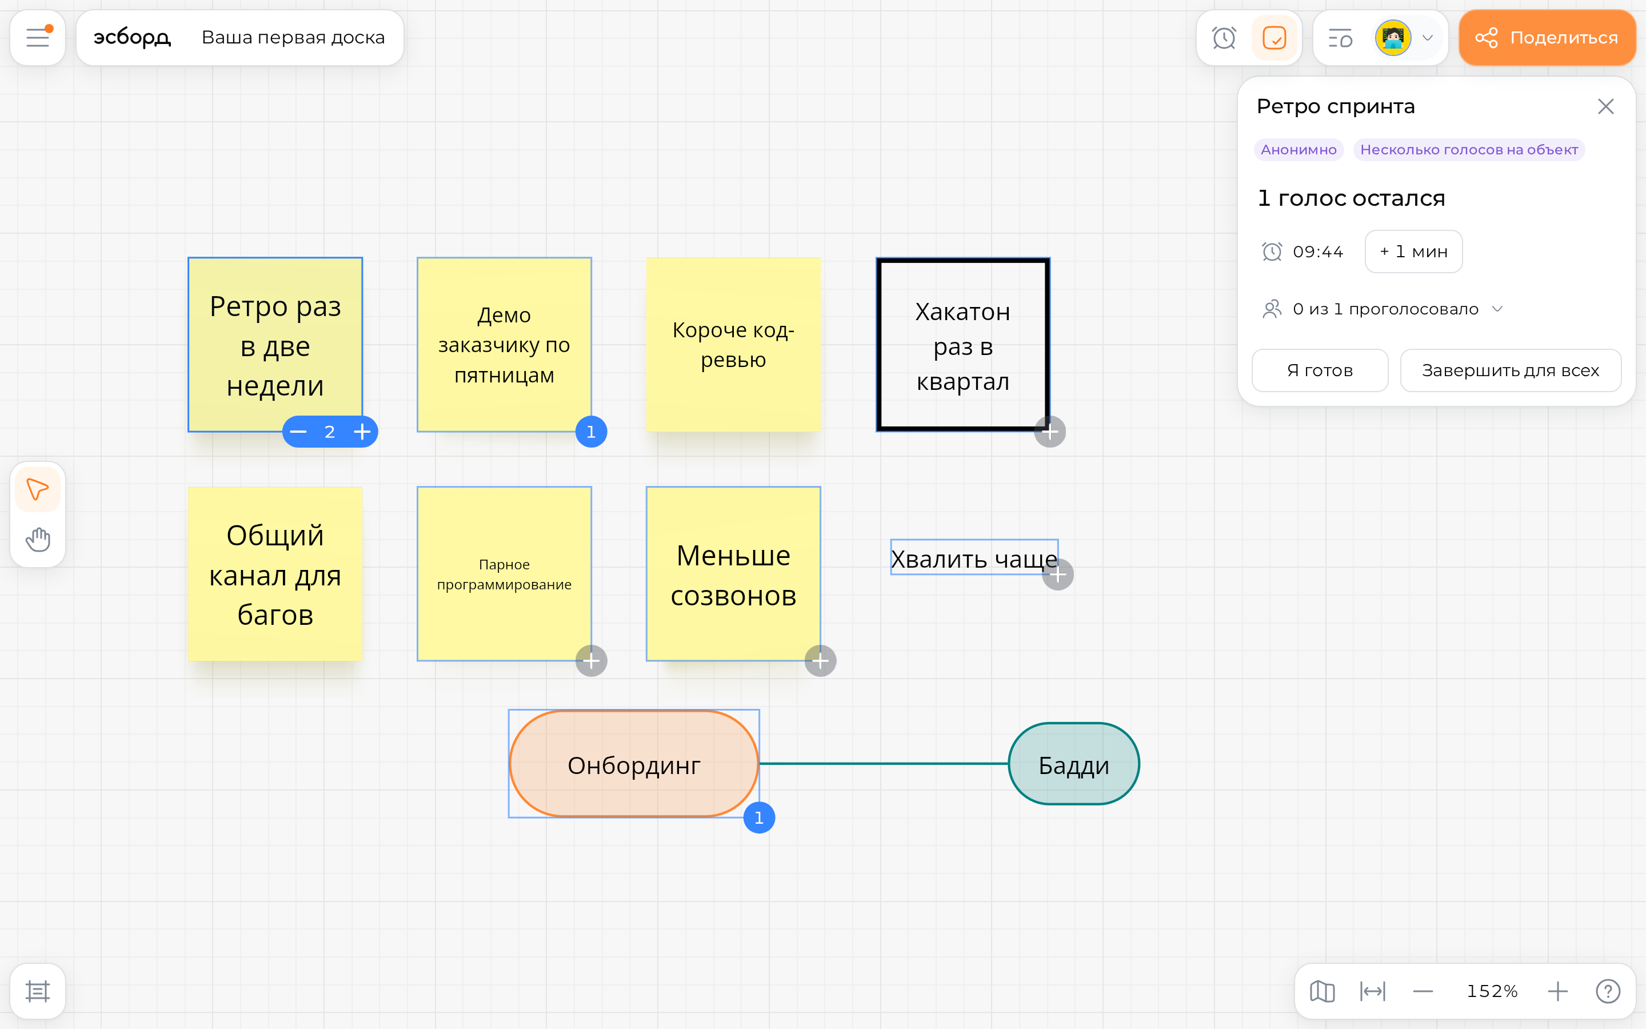Click the Поделиться share button
1646x1029 pixels.
[1547, 37]
